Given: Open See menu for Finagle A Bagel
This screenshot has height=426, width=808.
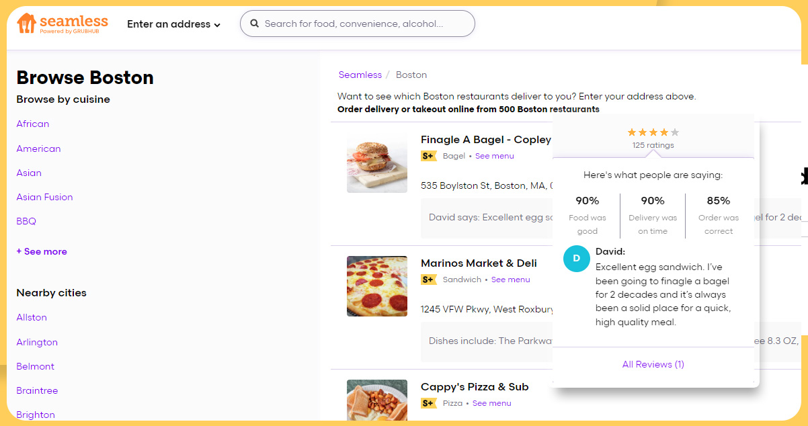Looking at the screenshot, I should [494, 155].
